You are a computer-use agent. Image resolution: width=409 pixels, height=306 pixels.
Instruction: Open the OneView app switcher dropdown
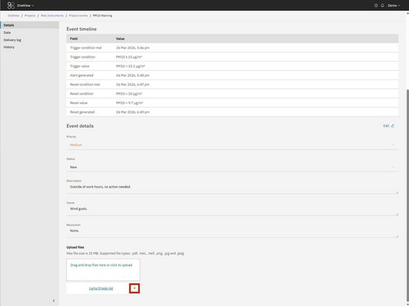click(26, 6)
